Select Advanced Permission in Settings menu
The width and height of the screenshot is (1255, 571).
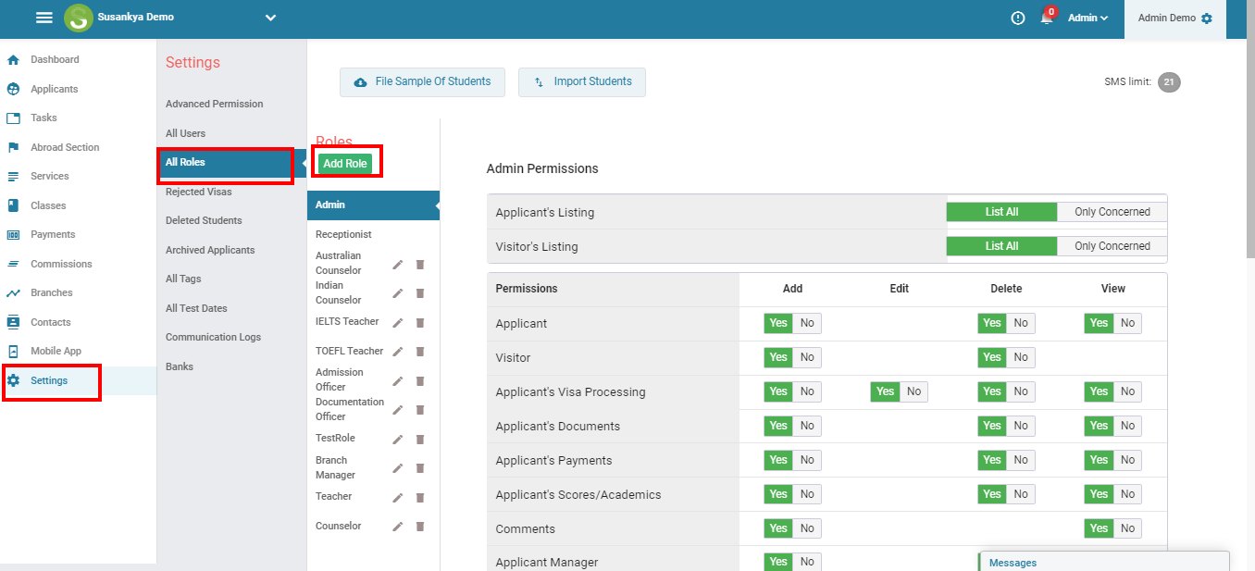(x=214, y=104)
